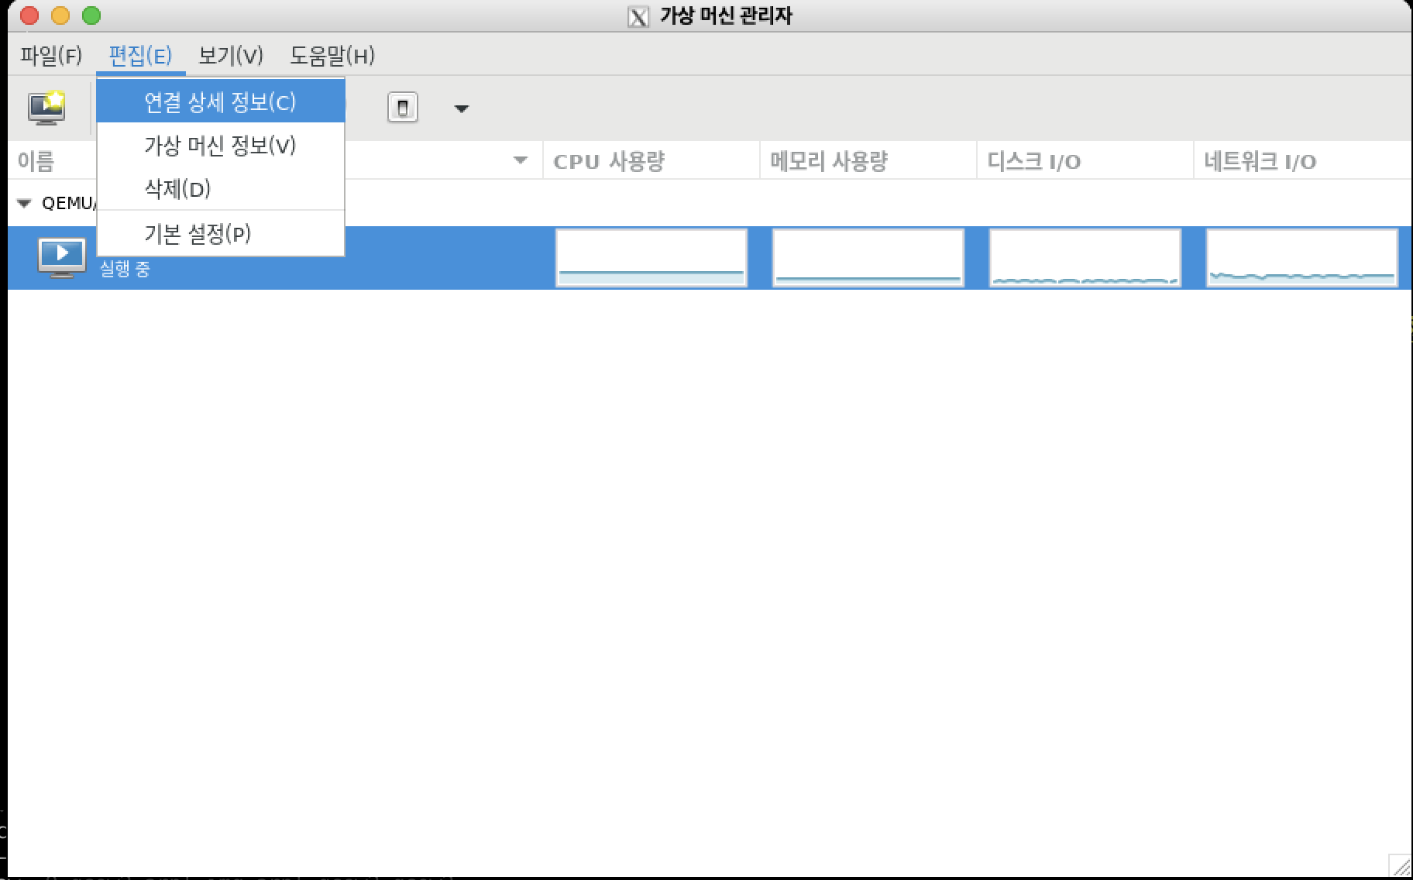The height and width of the screenshot is (880, 1413).
Task: Open 기본 설정(P) preferences
Action: pos(197,235)
